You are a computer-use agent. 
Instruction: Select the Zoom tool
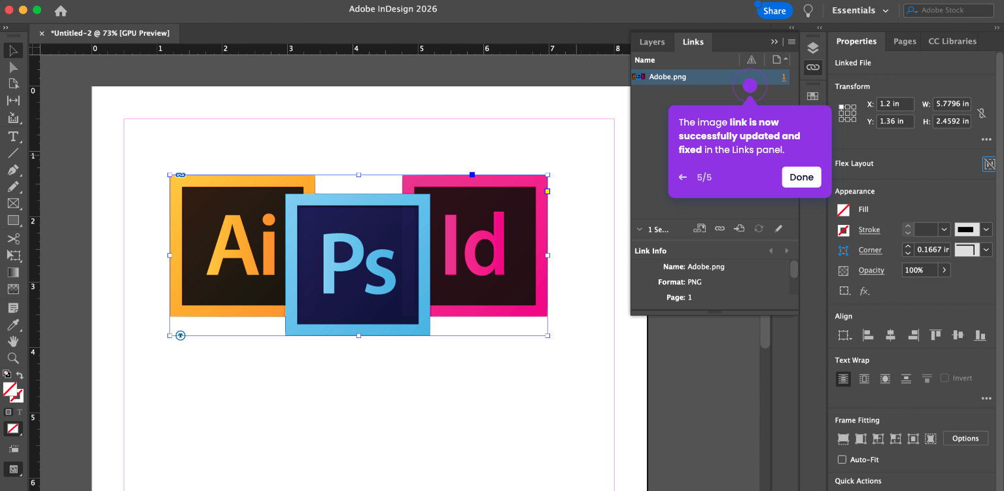tap(13, 358)
